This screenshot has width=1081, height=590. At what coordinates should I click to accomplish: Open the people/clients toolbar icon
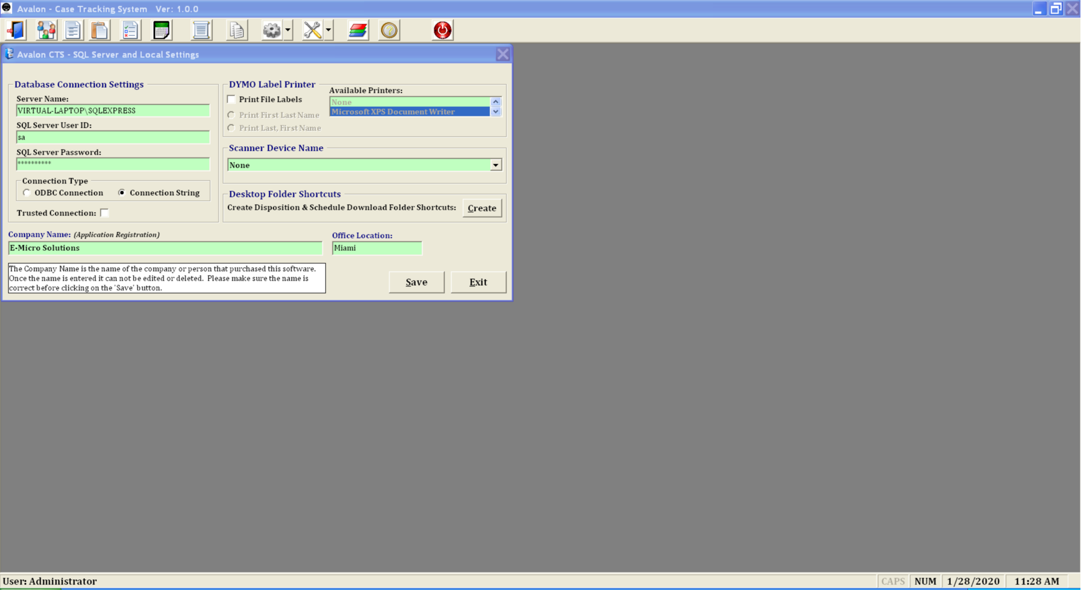[x=46, y=30]
